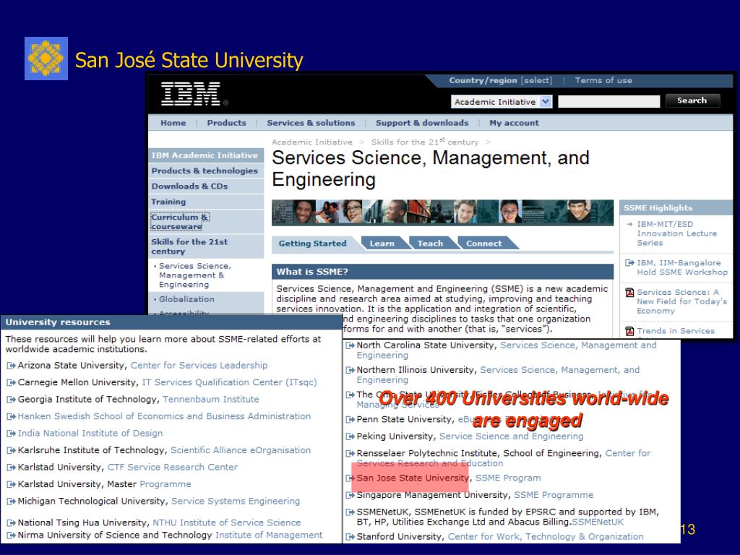Click link icon beside Karlsruhe Institute of Technology

pos(10,451)
